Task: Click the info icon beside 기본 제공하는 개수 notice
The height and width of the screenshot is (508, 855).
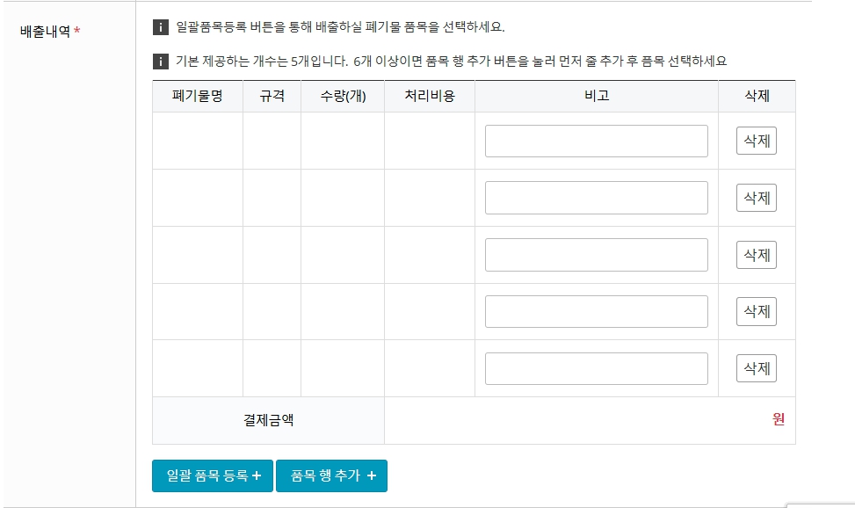Action: [160, 62]
